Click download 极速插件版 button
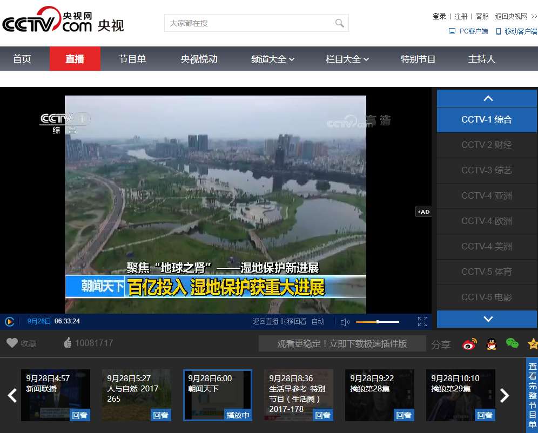Viewport: 538px width, 433px height. point(342,344)
